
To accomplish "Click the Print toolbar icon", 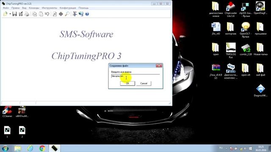I will point(27,14).
